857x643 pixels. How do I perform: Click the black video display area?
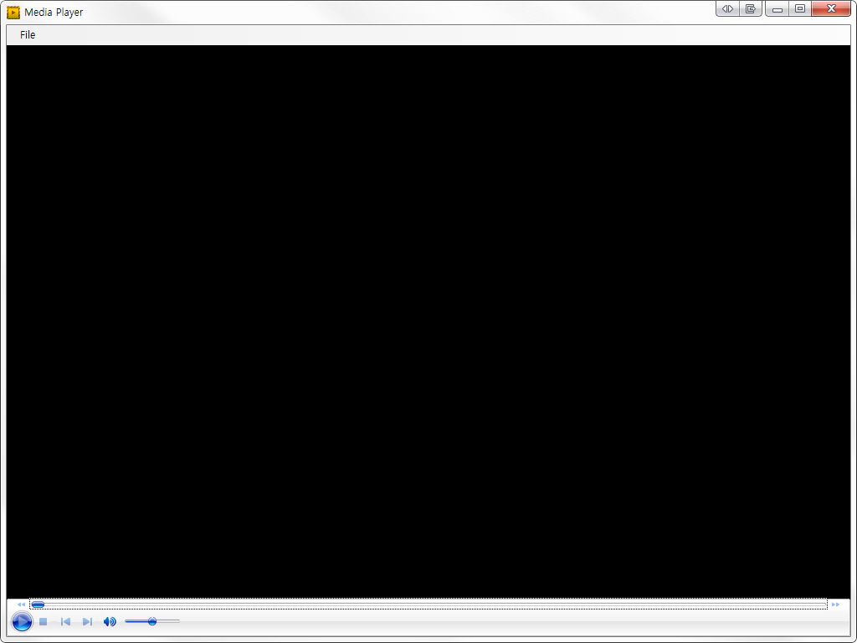(428, 321)
